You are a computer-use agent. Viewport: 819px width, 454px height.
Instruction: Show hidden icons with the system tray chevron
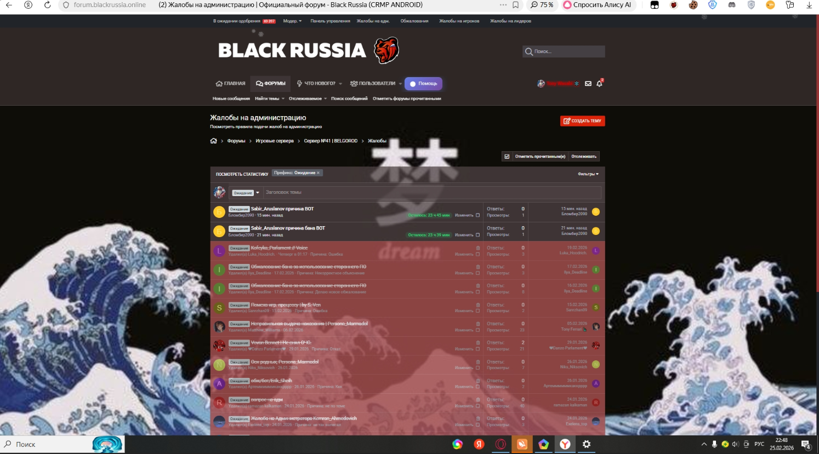tap(704, 444)
